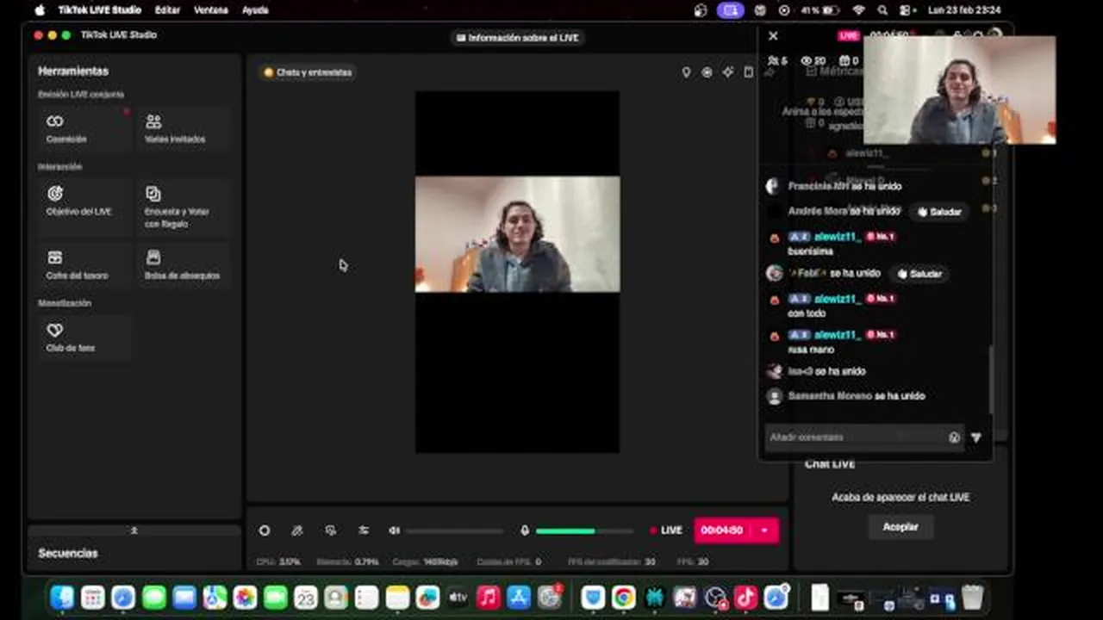Image resolution: width=1103 pixels, height=620 pixels.
Task: Click Saludar next to Andrée Mora
Action: coord(938,211)
